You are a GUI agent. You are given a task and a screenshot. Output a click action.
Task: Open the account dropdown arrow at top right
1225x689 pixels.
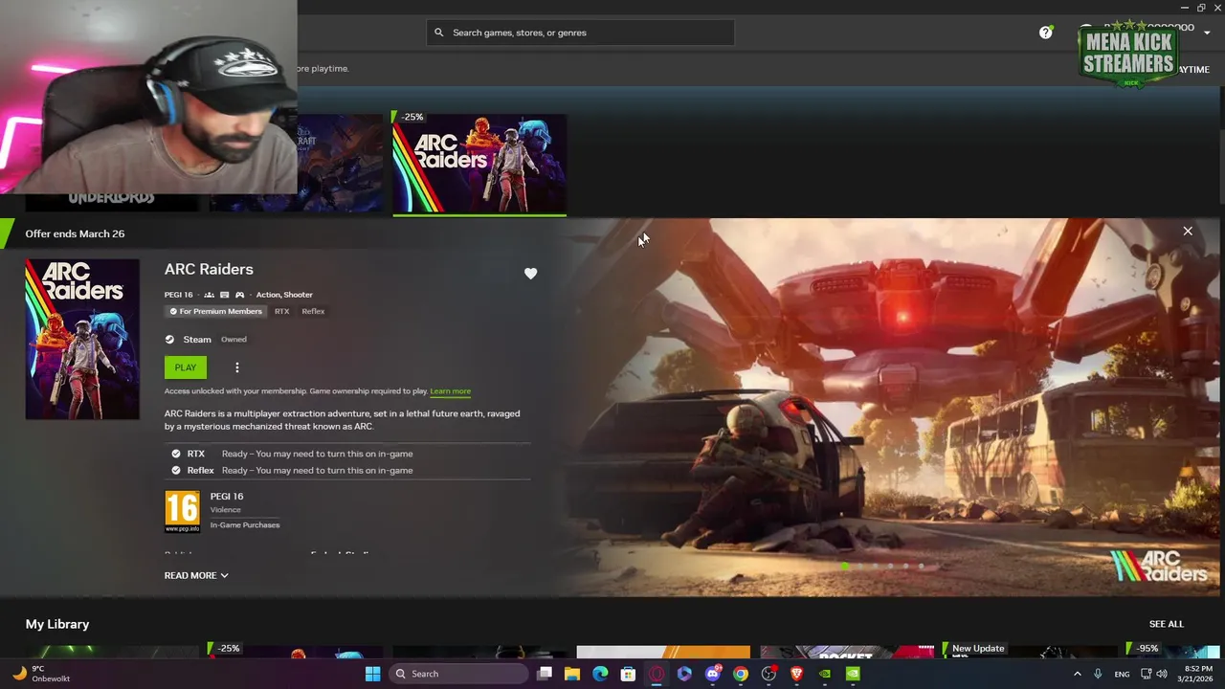[1207, 33]
